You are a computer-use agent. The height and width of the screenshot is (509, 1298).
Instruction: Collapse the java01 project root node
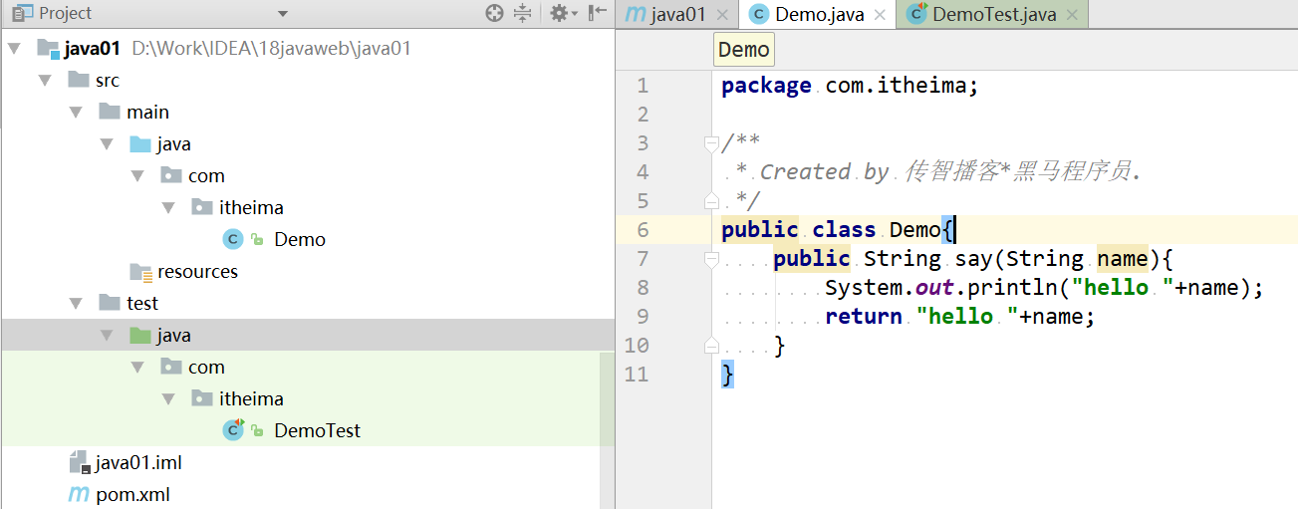pyautogui.click(x=13, y=48)
